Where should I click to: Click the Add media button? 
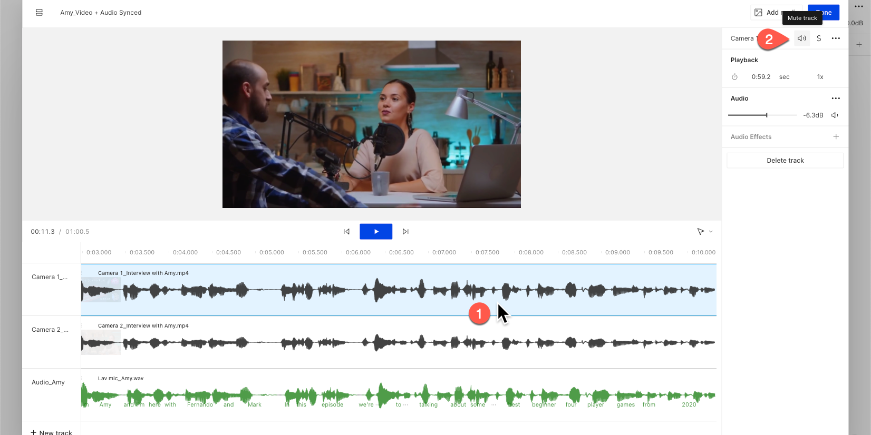pyautogui.click(x=776, y=13)
